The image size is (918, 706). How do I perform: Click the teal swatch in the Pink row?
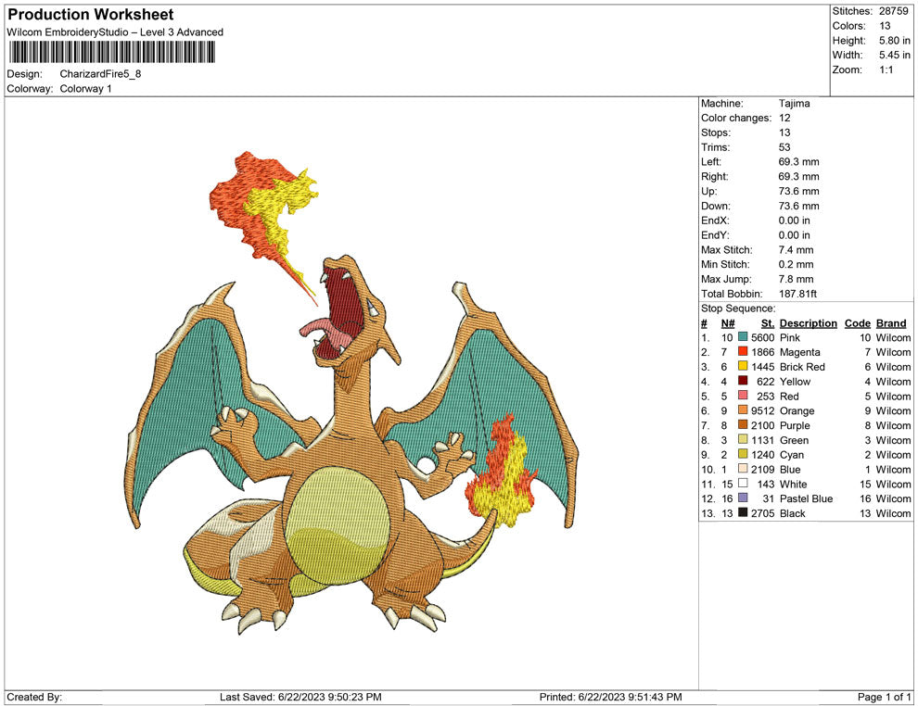(x=743, y=337)
